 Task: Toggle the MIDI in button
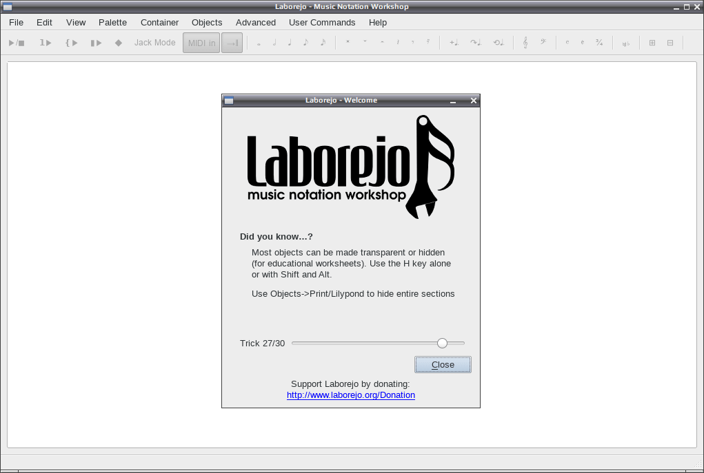[201, 43]
